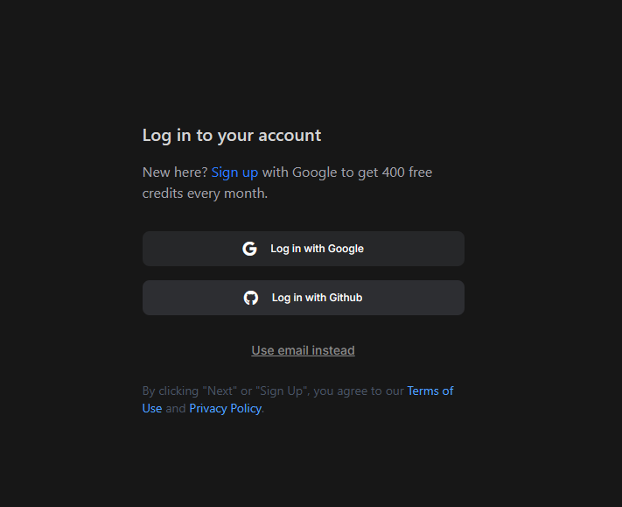Click the Google "G" logo icon
This screenshot has width=622, height=507.
click(x=249, y=249)
